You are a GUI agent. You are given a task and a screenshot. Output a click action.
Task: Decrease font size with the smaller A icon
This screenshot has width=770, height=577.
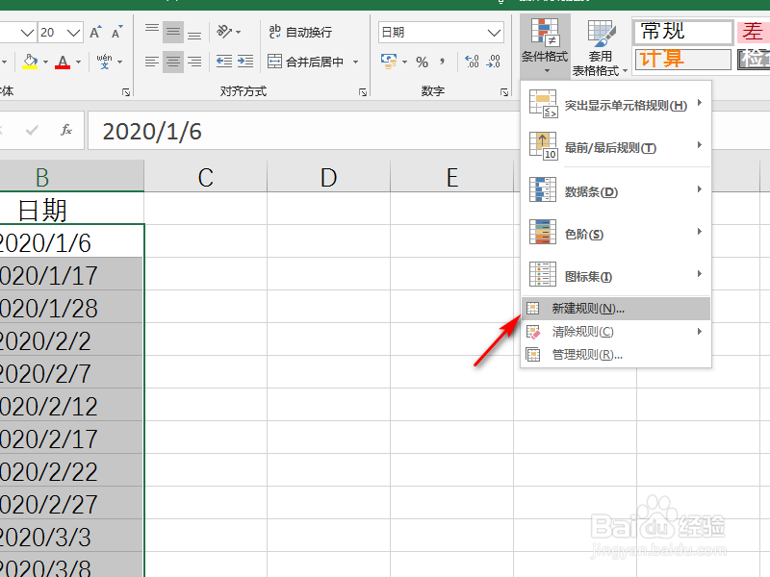point(116,33)
